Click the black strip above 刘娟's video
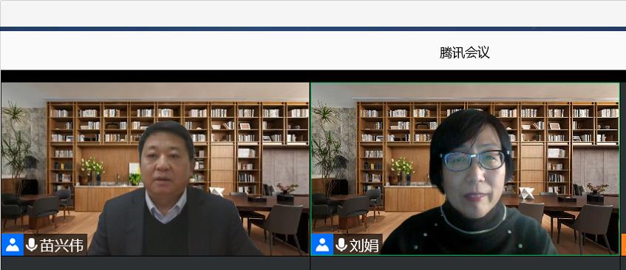This screenshot has width=626, height=270. [466, 76]
